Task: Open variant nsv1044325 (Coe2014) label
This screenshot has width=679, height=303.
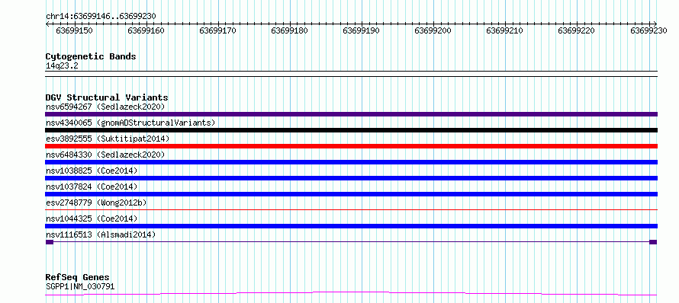Action: (92, 218)
